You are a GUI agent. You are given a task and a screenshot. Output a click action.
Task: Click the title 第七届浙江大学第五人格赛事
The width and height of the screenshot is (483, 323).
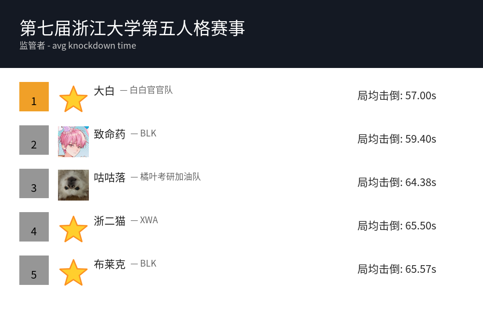[x=132, y=28]
